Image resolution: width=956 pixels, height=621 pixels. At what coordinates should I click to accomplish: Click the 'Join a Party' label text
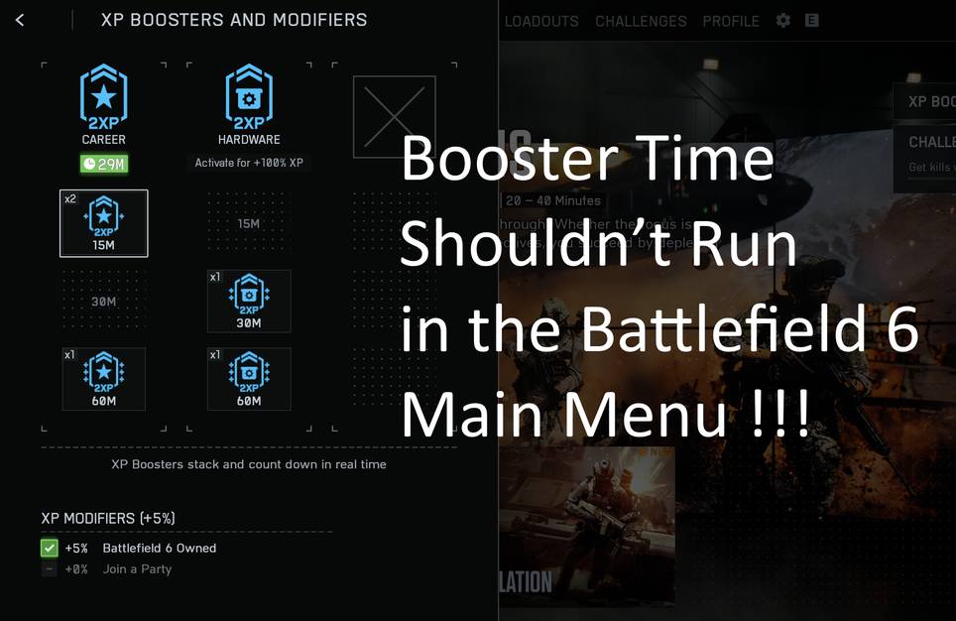tap(137, 569)
